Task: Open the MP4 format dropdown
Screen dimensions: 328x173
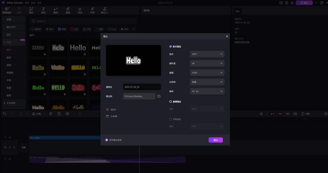Action: click(x=207, y=54)
